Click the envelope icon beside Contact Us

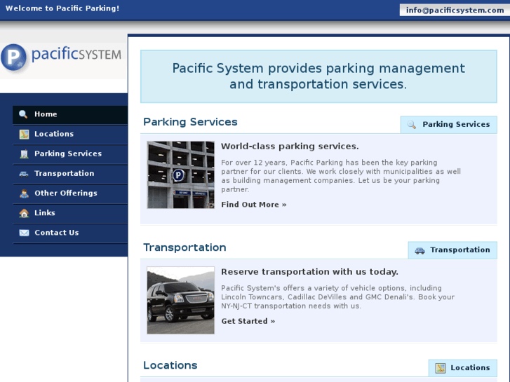point(24,233)
